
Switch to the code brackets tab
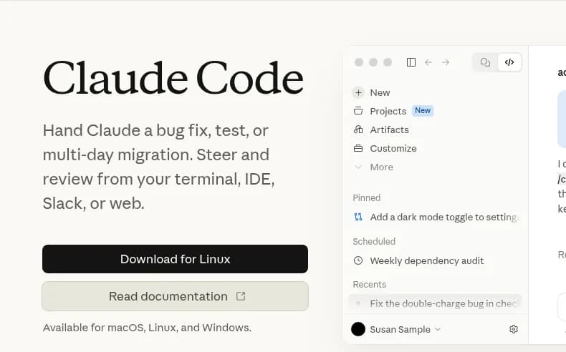coord(509,62)
